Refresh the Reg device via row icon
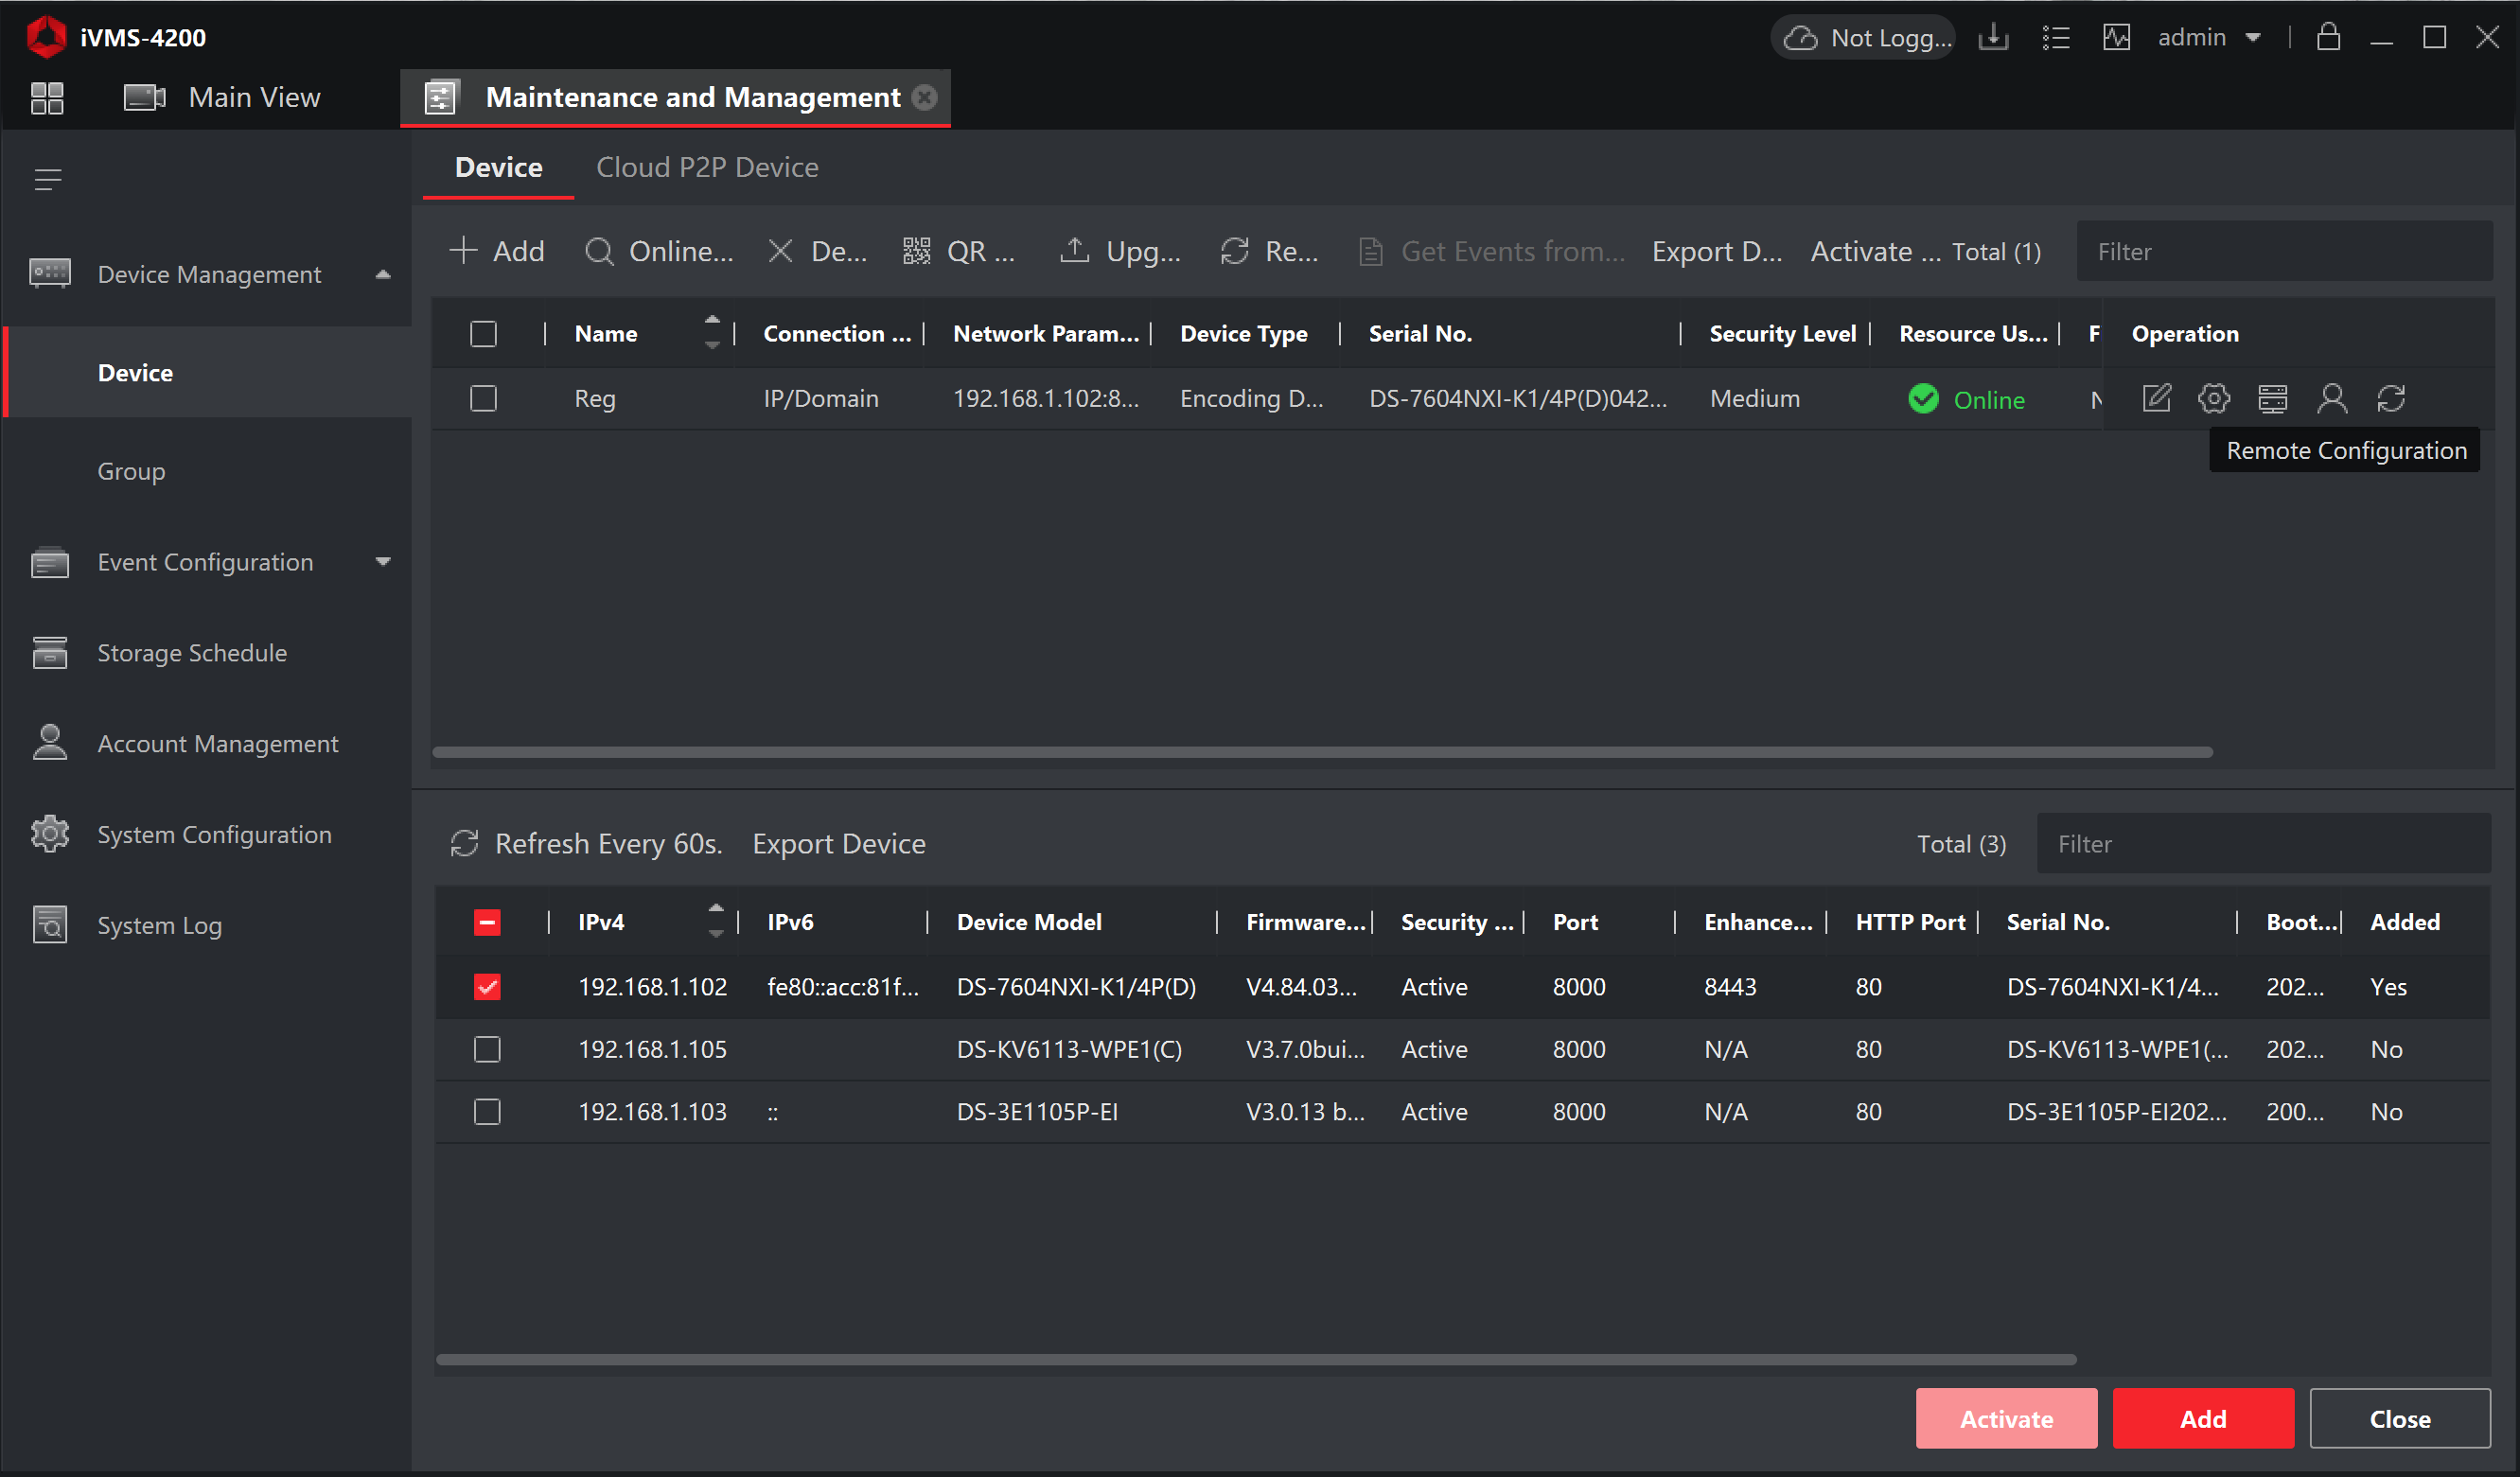This screenshot has width=2520, height=1477. click(2391, 399)
